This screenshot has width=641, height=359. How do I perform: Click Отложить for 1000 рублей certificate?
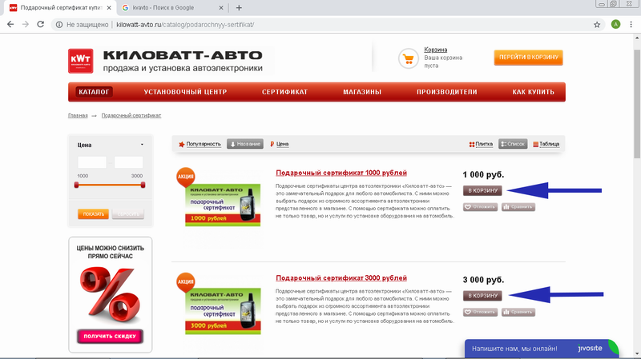tap(480, 207)
